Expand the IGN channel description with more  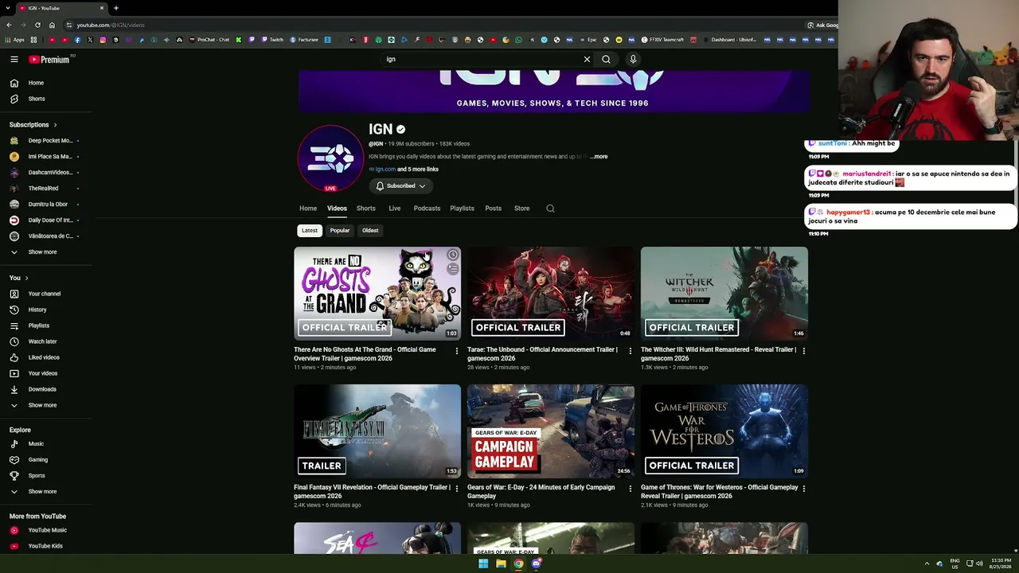599,157
